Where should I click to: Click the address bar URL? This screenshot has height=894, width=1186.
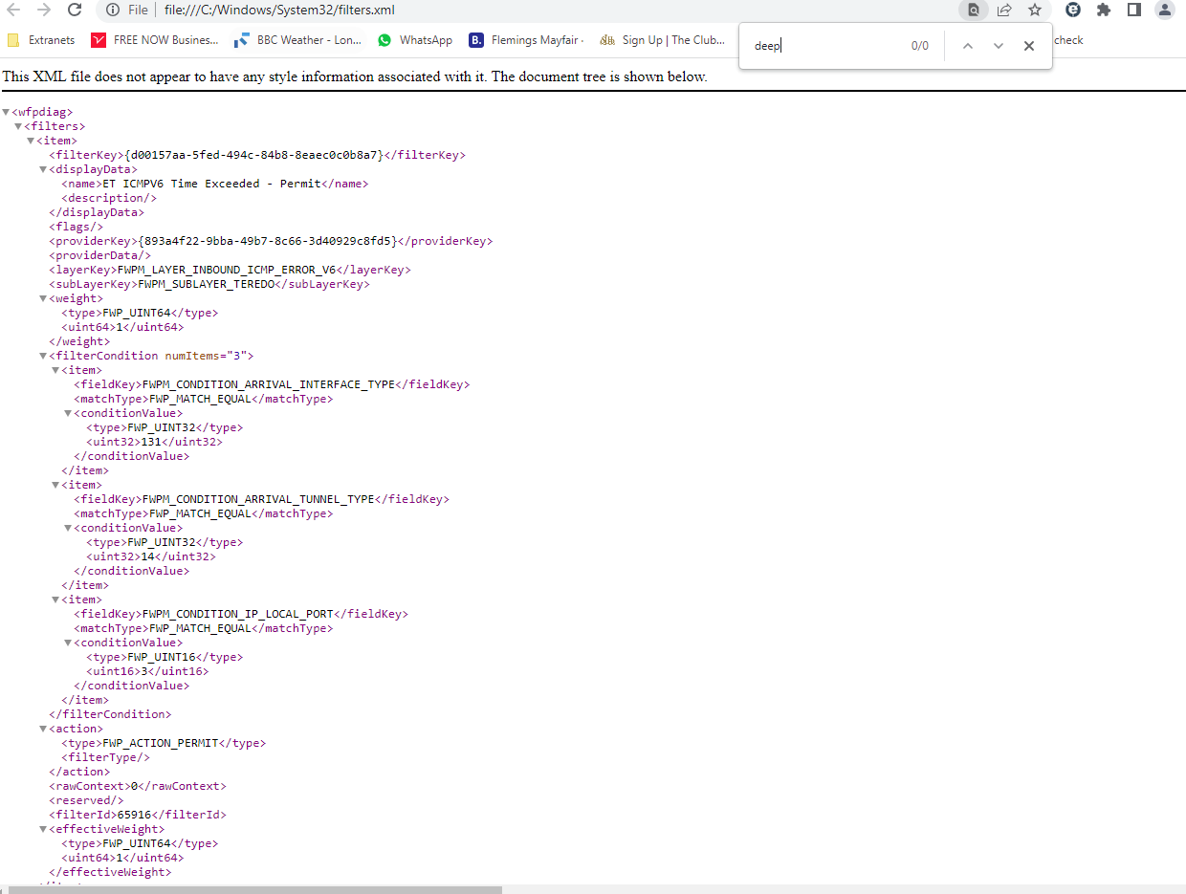point(279,11)
